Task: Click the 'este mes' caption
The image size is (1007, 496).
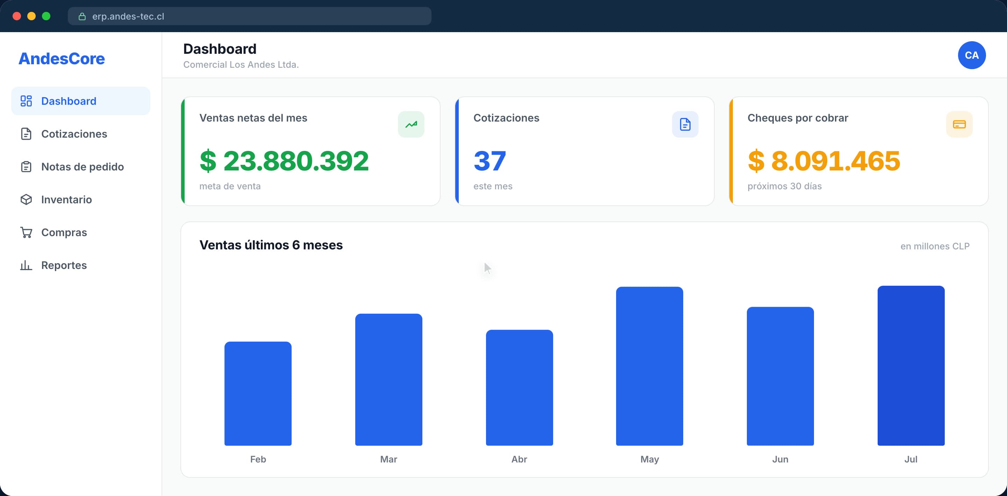Action: point(493,186)
